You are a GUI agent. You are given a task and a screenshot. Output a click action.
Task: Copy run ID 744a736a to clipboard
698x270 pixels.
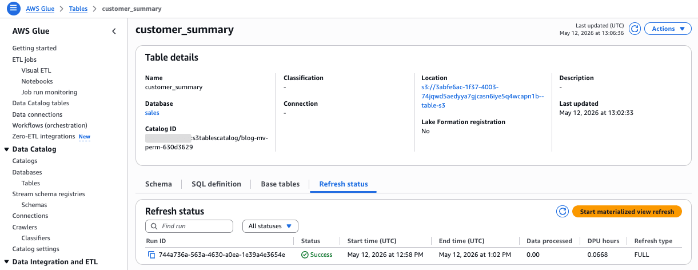click(151, 255)
